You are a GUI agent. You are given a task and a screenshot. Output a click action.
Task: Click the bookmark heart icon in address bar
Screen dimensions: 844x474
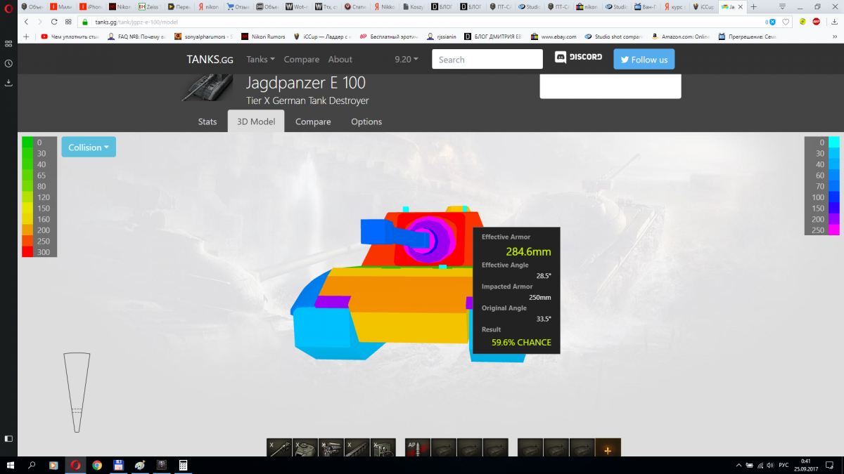786,22
